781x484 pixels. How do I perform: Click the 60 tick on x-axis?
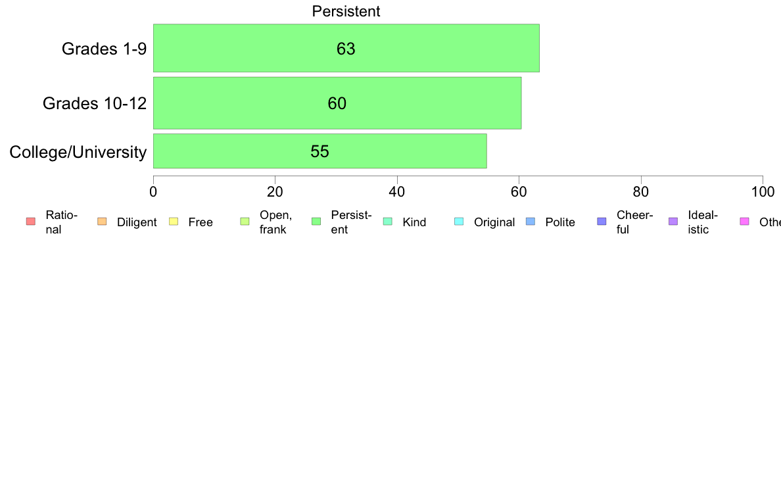click(x=519, y=192)
